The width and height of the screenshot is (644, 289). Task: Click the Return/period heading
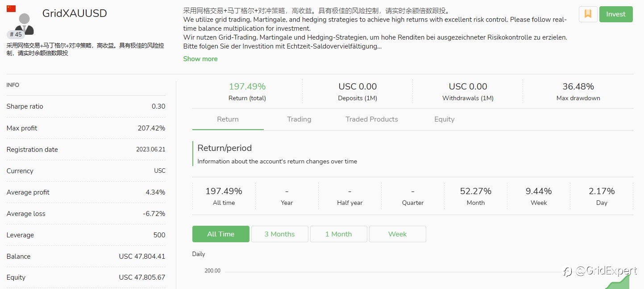point(224,148)
